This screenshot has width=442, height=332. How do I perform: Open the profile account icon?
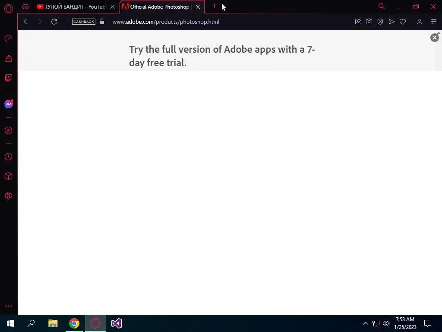420,22
